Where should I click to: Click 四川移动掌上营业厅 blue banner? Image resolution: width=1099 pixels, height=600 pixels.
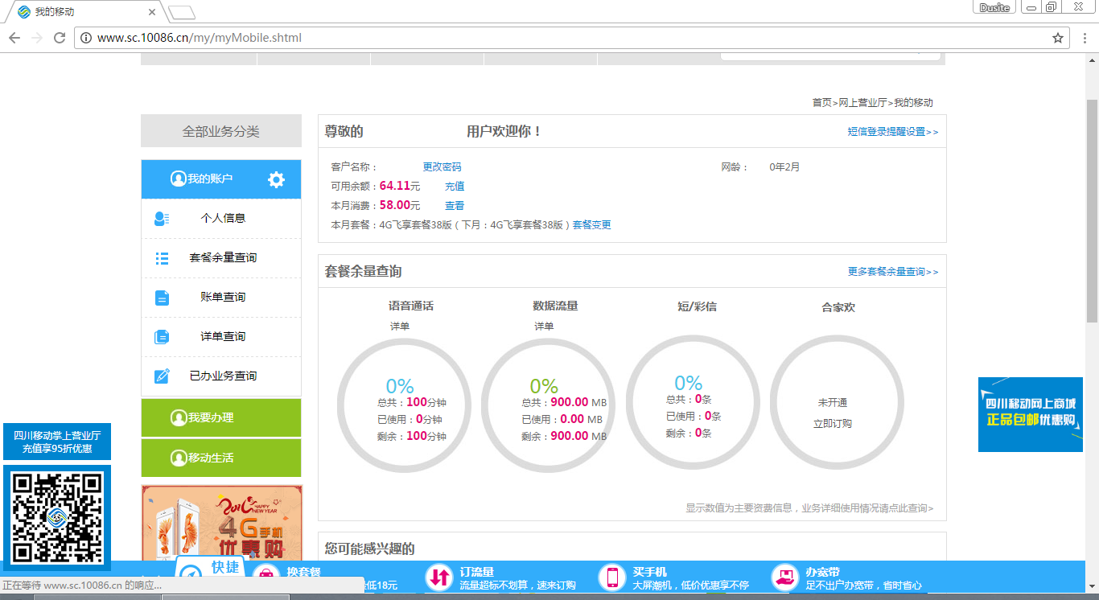[x=57, y=442]
